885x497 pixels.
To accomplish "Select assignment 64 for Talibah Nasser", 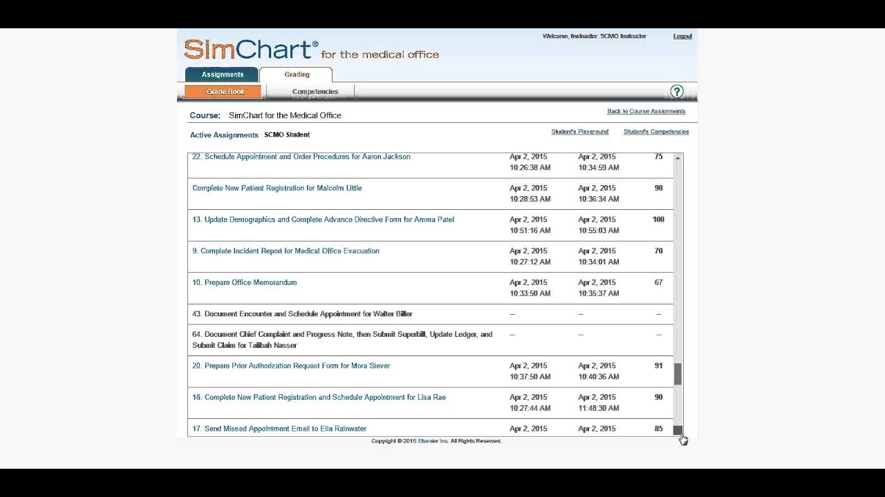I will click(342, 340).
